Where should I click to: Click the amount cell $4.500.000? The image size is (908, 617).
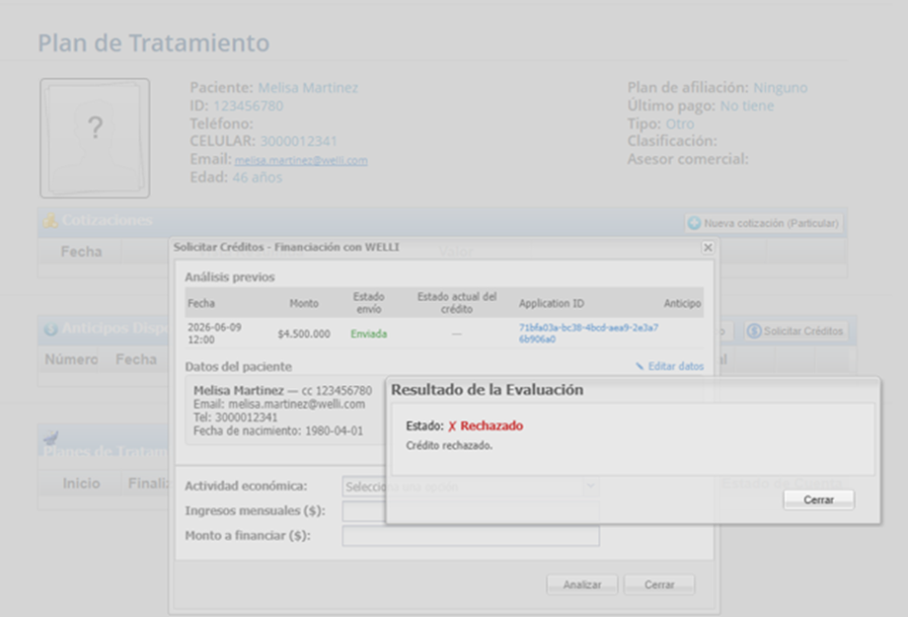(304, 334)
